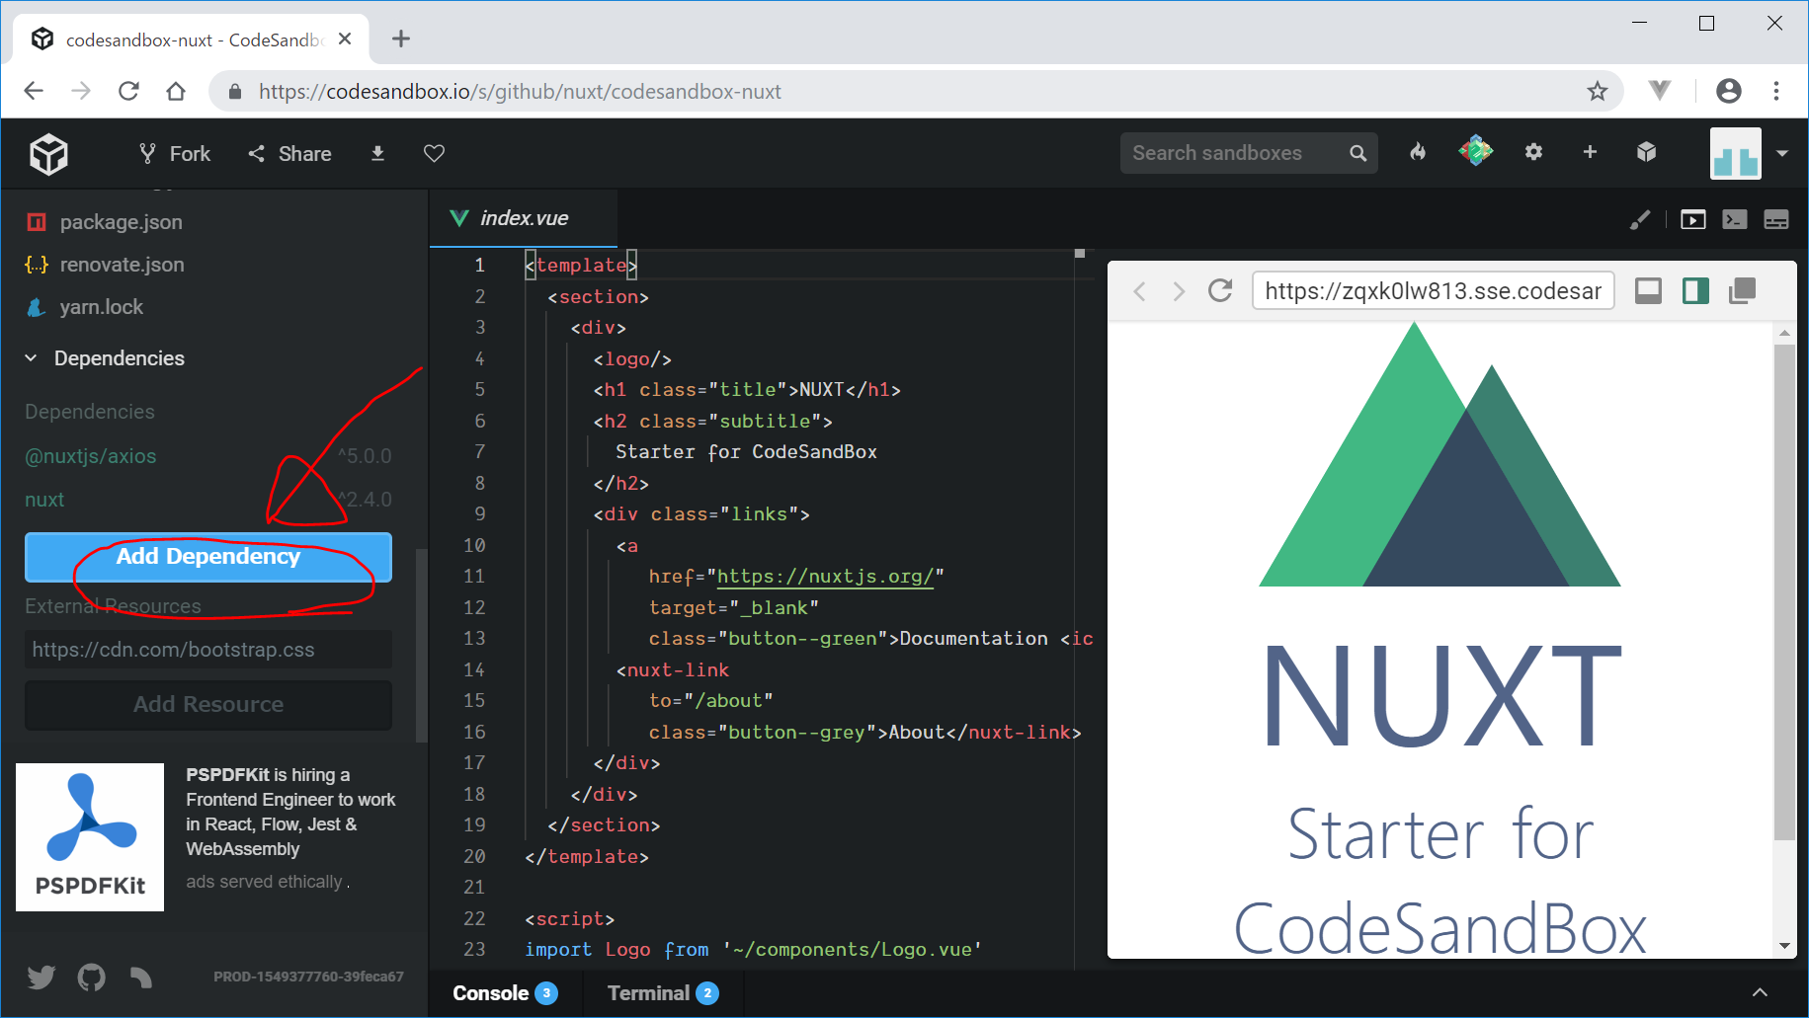Create new sandbox with plus icon
1809x1018 pixels.
click(1590, 152)
